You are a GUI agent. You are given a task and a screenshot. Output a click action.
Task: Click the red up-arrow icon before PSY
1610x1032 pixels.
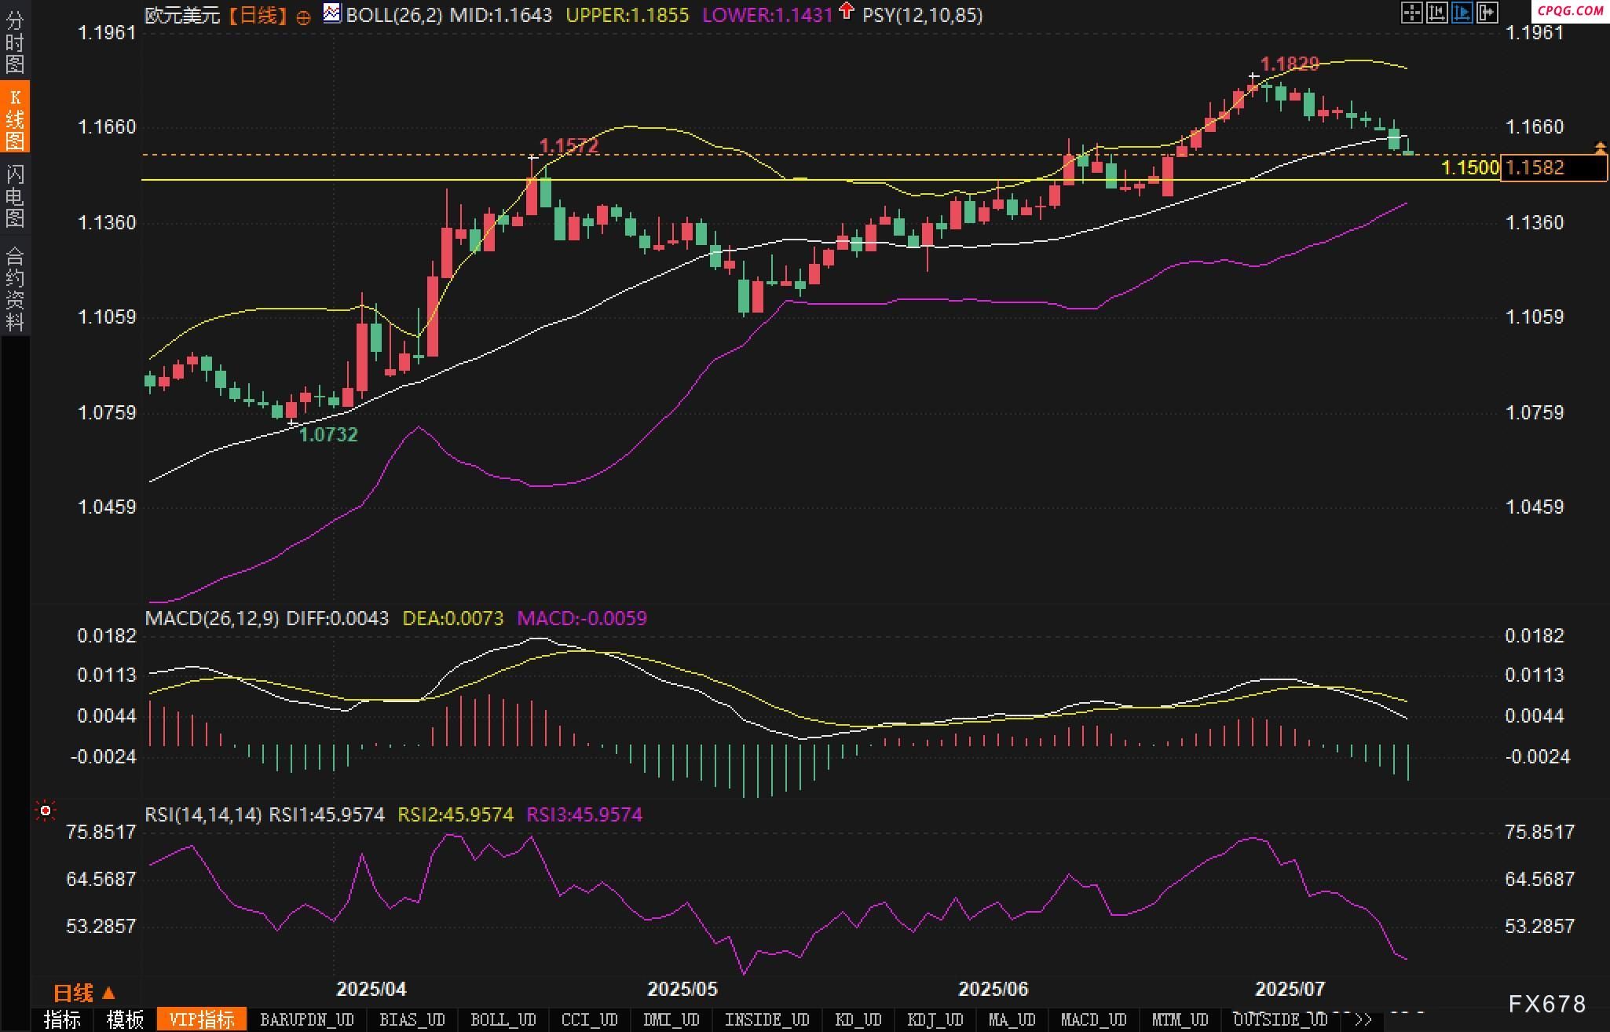pos(846,11)
